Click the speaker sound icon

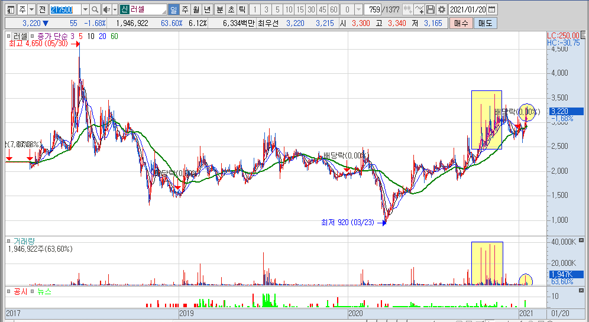point(106,10)
